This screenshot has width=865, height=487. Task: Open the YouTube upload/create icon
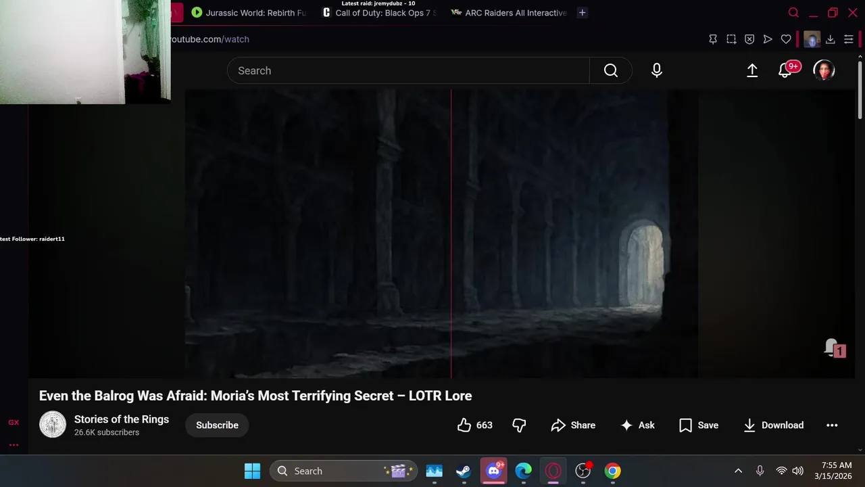click(x=752, y=70)
